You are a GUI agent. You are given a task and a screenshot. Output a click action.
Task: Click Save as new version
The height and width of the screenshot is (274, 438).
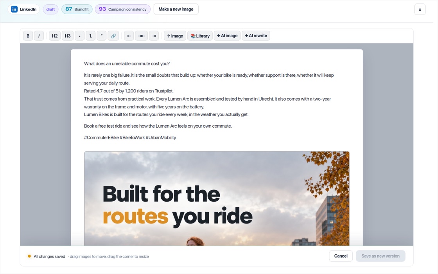381,256
